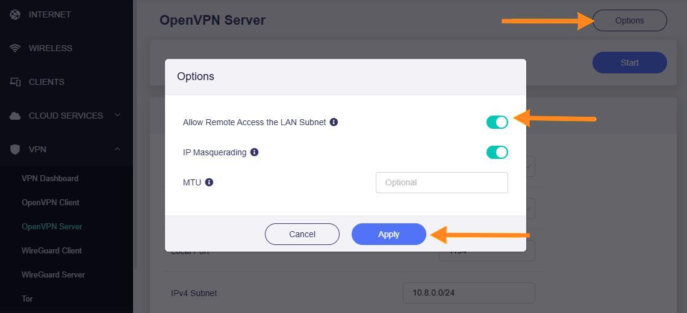Collapse the VPN section chevron
The height and width of the screenshot is (313, 687).
[117, 149]
